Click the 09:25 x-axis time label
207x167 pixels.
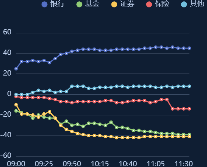click(44, 164)
